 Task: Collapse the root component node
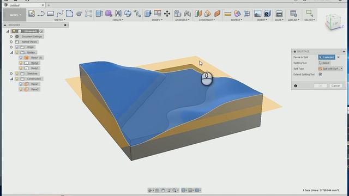coord(8,32)
